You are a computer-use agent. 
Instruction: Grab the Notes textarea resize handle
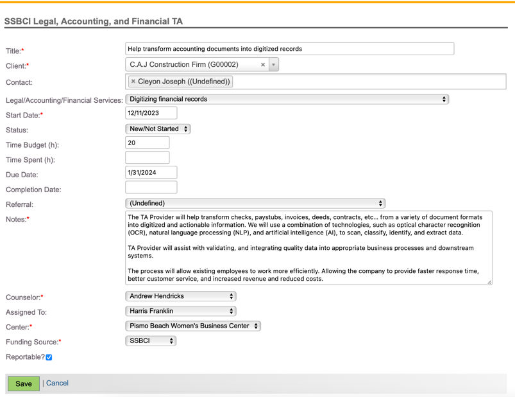489,282
